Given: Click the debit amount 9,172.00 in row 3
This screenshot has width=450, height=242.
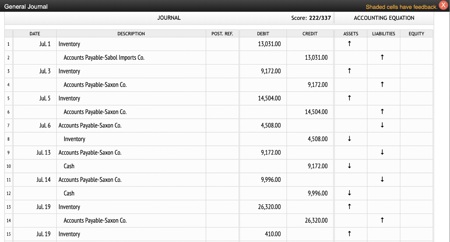Looking at the screenshot, I should click(271, 71).
